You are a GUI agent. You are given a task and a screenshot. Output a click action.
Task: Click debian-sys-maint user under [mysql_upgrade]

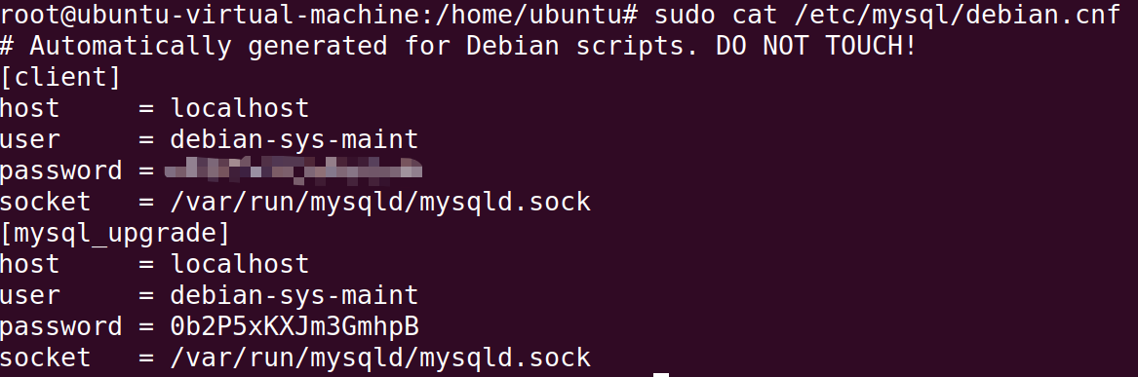294,295
